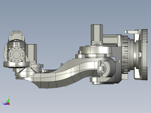
Task: Select the round bolted flange on the left wrist
Action: coord(17,55)
